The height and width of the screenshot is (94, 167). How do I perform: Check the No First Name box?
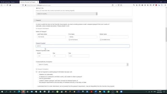tap(69, 40)
